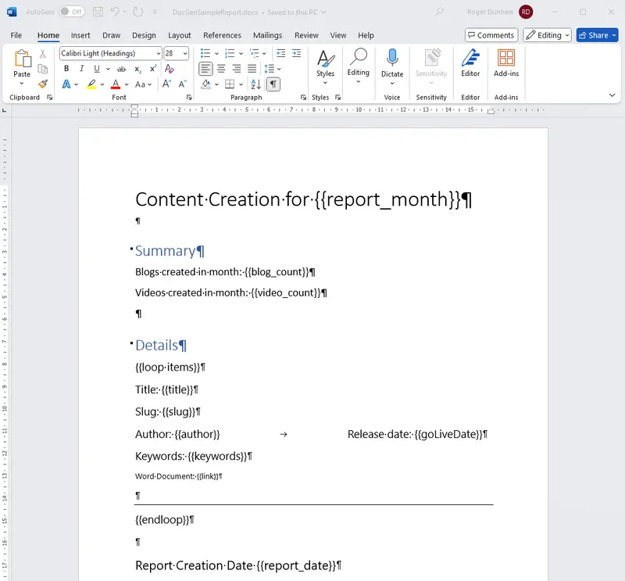Toggle AutoSave switch
The width and height of the screenshot is (625, 581).
tap(72, 12)
